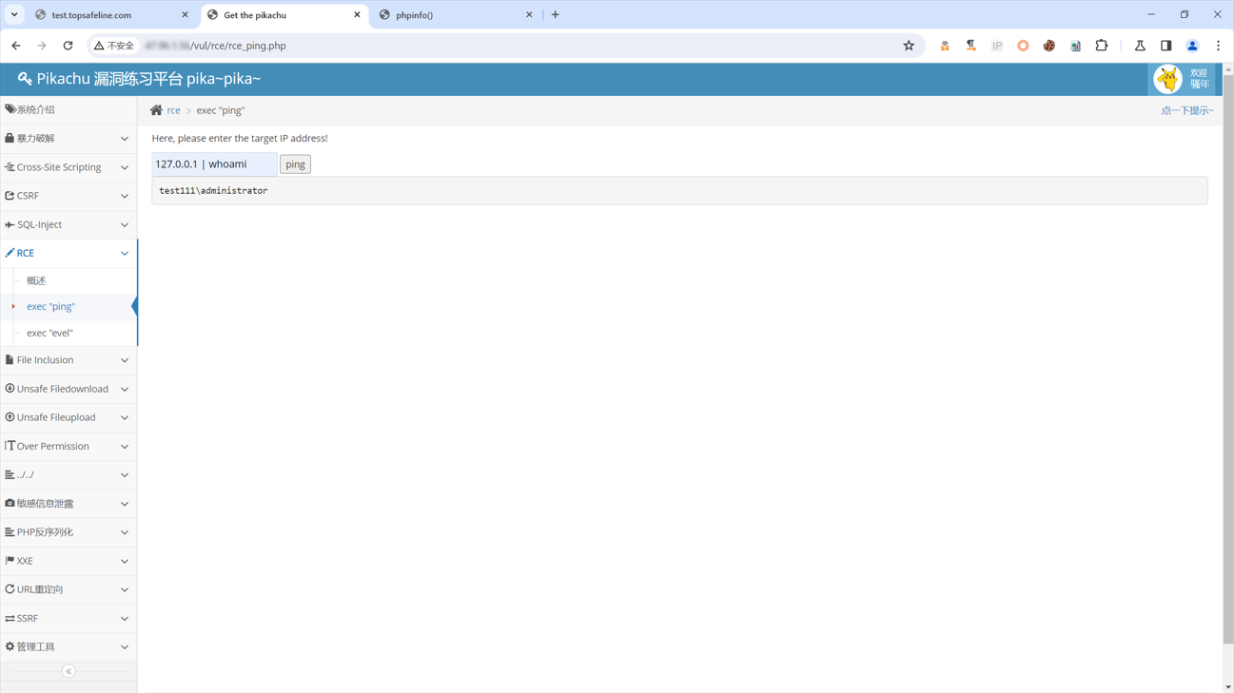Expand the Cross-Site Scripting menu
The width and height of the screenshot is (1234, 693).
pyautogui.click(x=69, y=167)
